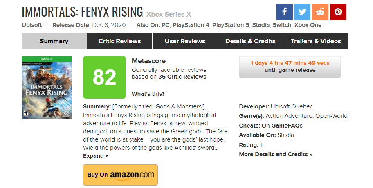Expand the game summary text
Screen dimensions: 373x188
[96, 156]
